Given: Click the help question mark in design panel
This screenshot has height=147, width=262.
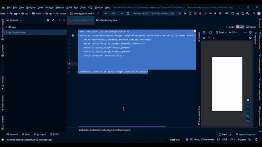Looking at the screenshot, I should click(x=250, y=38).
